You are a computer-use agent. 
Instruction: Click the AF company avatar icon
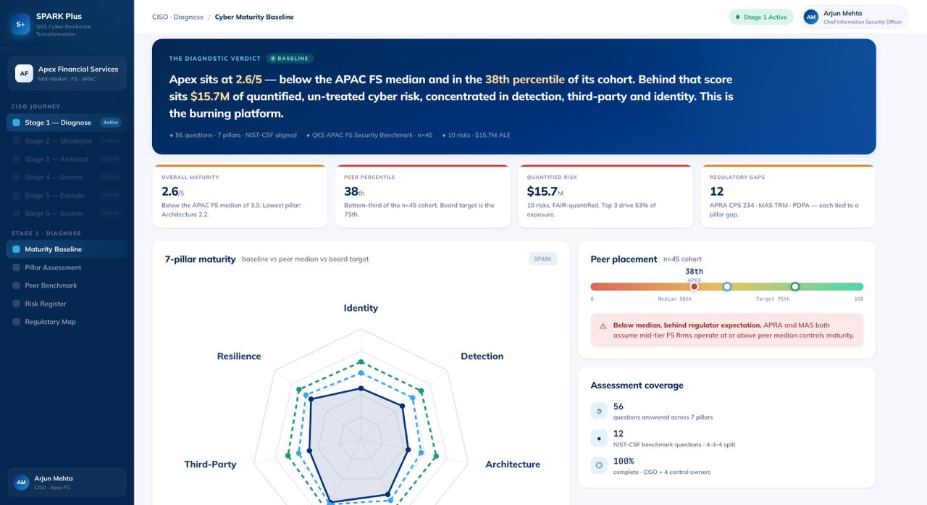click(25, 74)
